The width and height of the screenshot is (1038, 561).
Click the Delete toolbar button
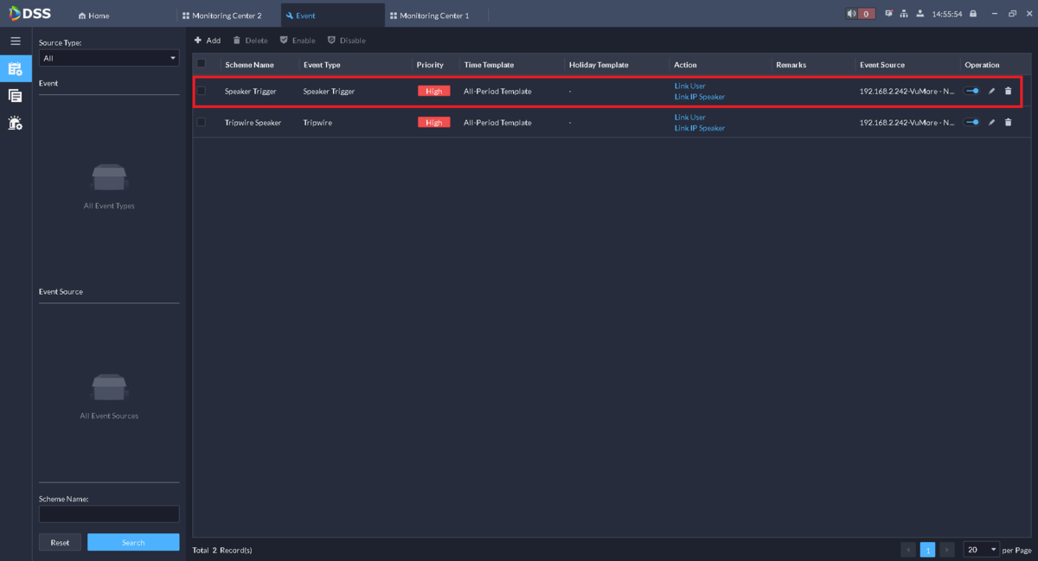(250, 41)
